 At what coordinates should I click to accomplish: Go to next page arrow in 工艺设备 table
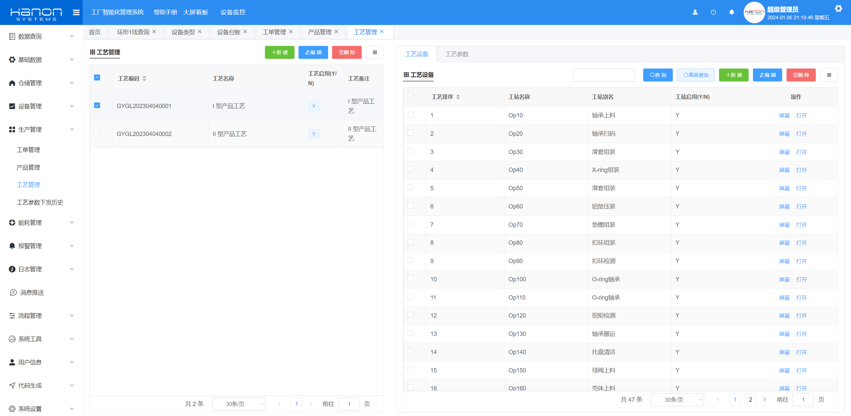(x=765, y=399)
